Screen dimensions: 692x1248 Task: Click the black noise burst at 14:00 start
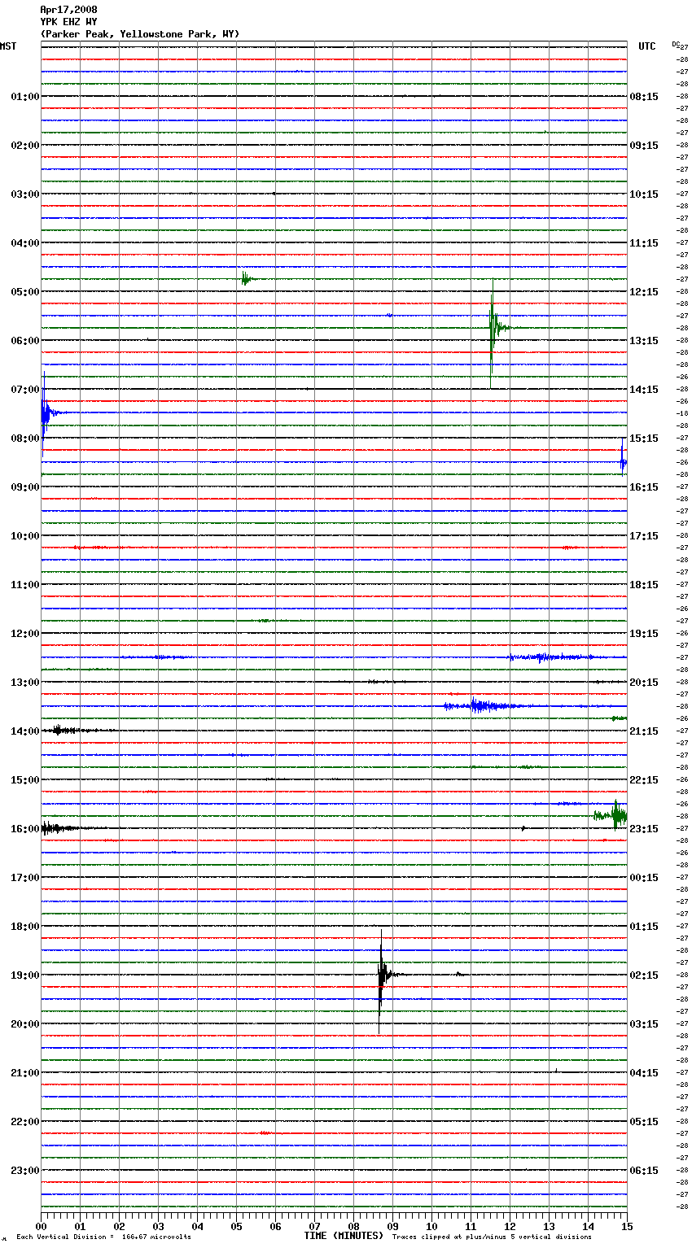[65, 731]
